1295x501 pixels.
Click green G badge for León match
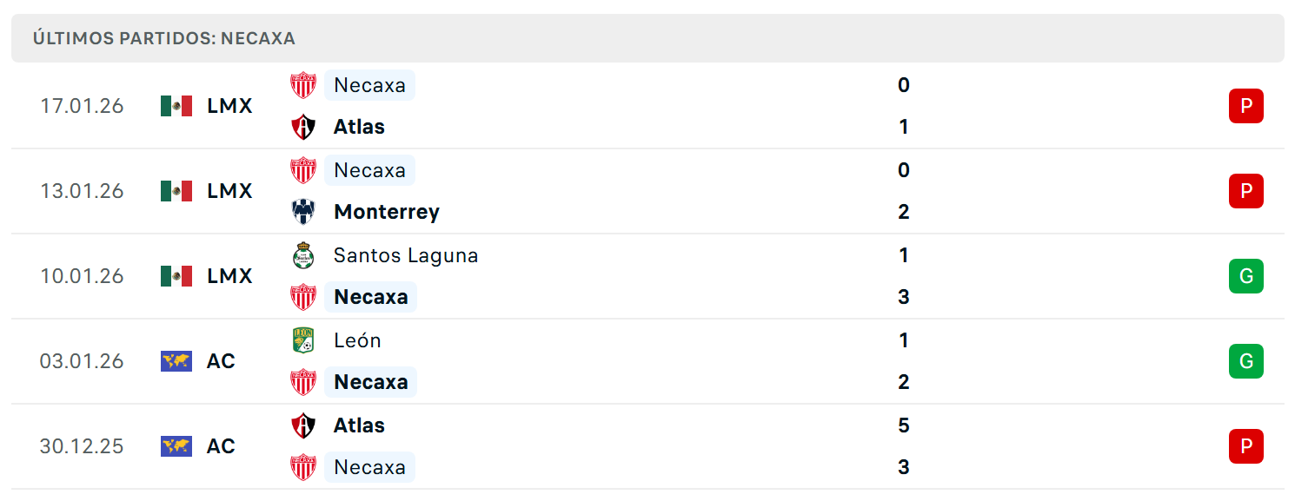(x=1245, y=361)
